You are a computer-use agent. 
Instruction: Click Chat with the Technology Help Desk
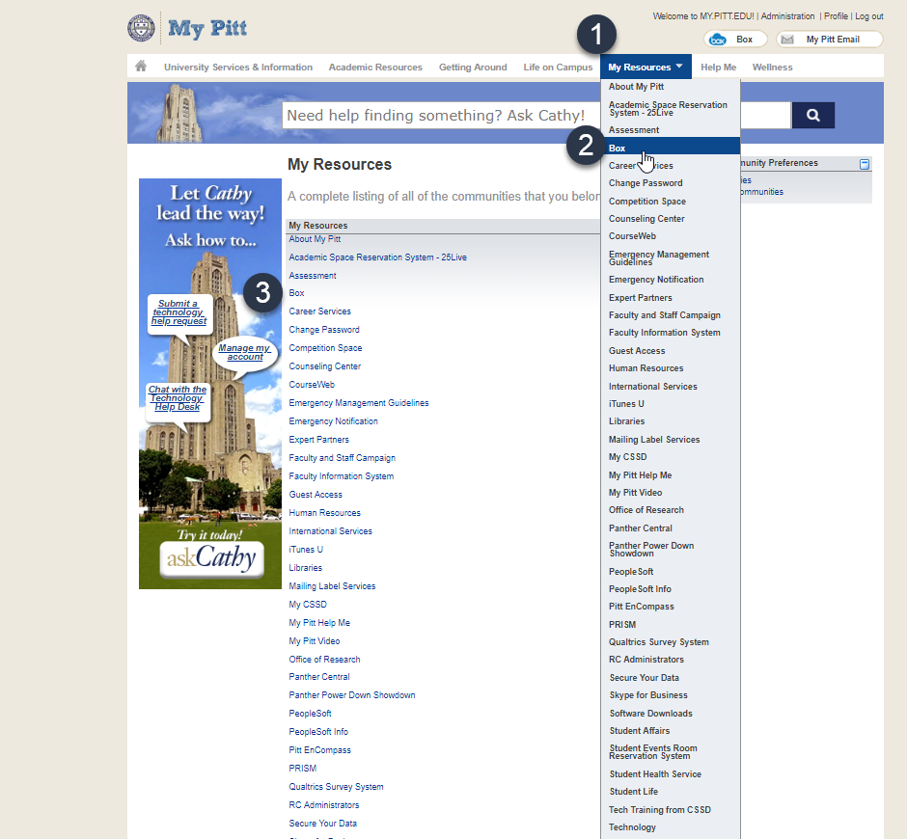(177, 398)
